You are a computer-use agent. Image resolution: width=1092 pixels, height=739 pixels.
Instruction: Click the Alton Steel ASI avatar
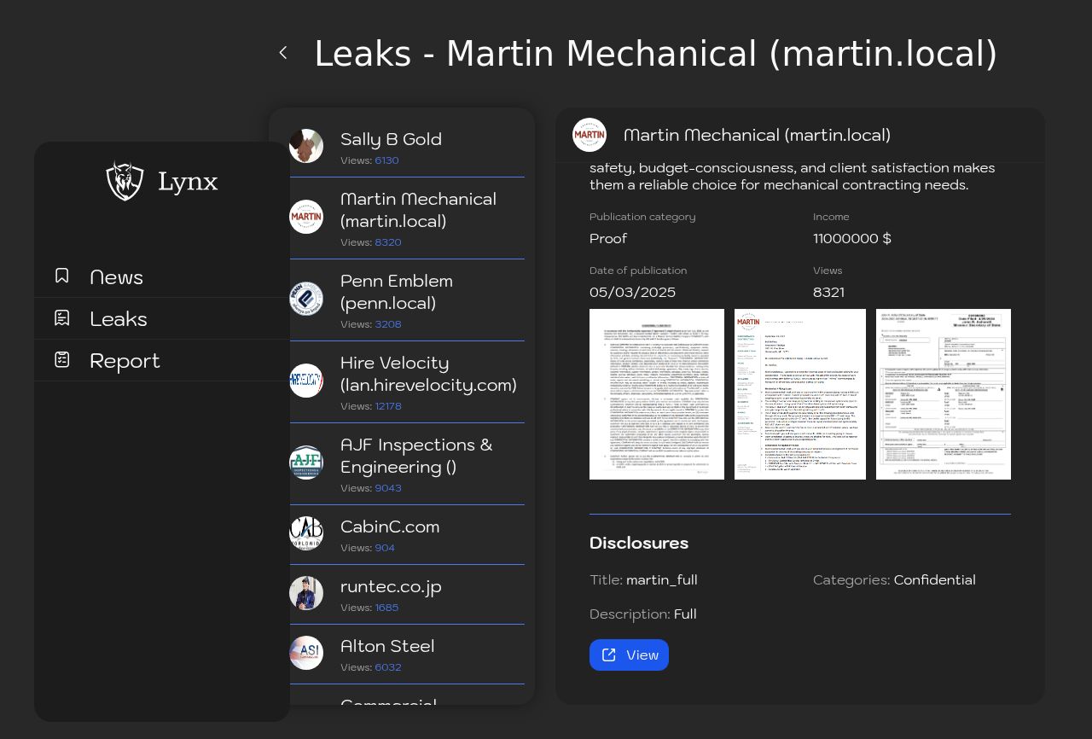pyautogui.click(x=306, y=653)
